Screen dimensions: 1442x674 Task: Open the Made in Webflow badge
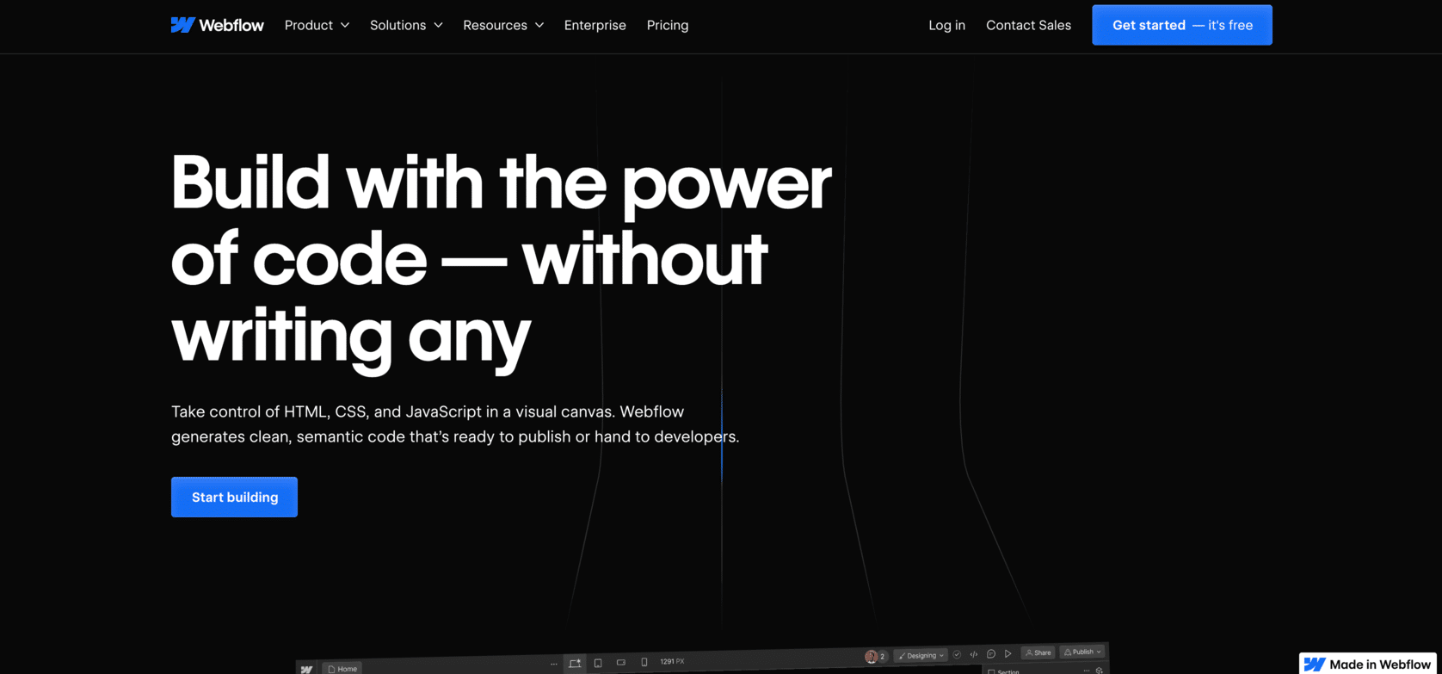(1369, 664)
